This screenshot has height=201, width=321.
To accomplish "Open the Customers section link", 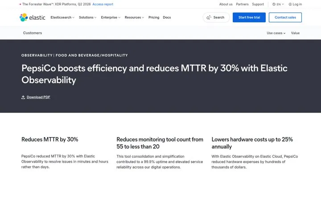I will [33, 33].
